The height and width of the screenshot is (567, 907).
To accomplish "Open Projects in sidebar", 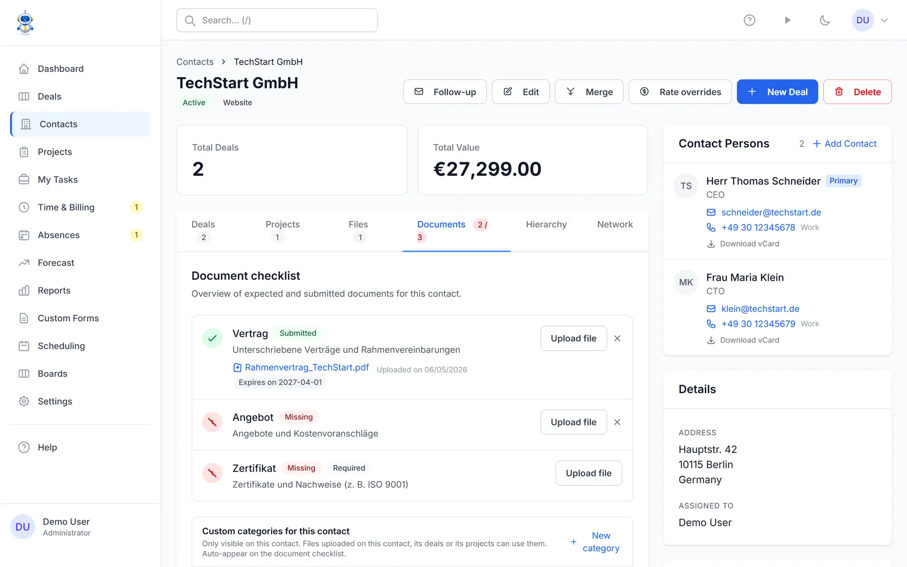I will coord(80,152).
